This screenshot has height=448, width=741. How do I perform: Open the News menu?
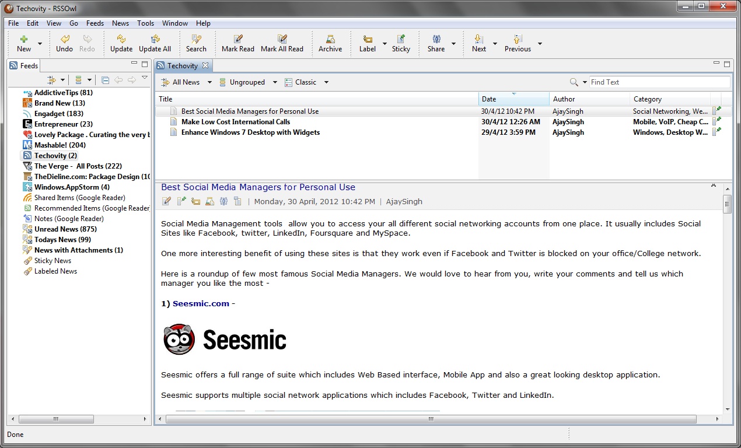coord(120,23)
